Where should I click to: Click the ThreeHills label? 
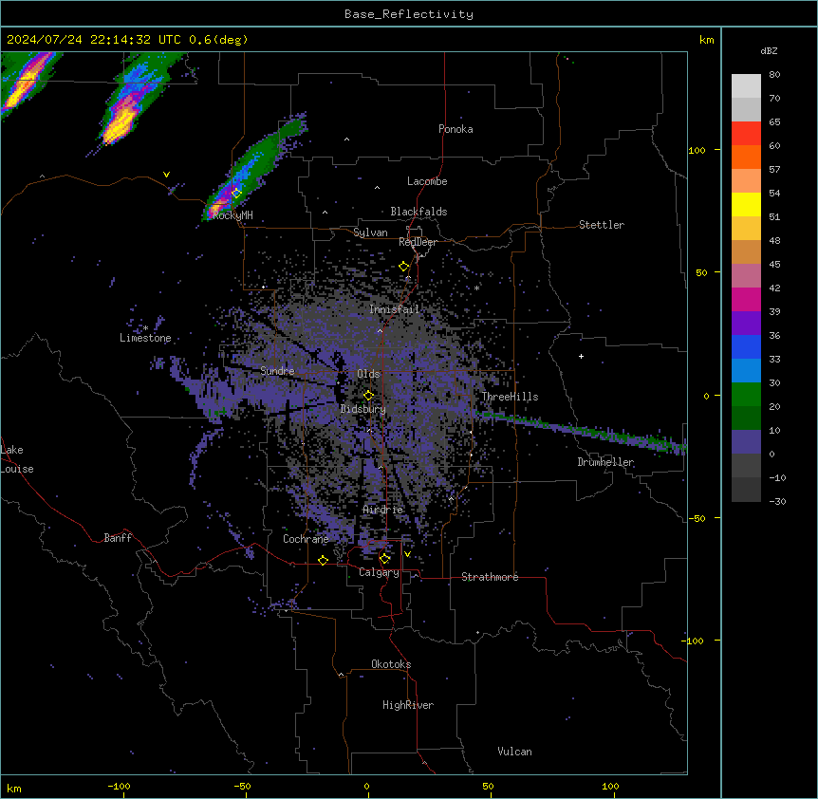pos(510,397)
